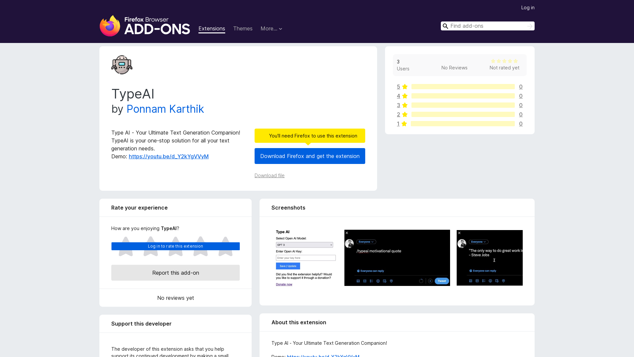Click the 4 star rating number link
The height and width of the screenshot is (357, 634).
click(398, 96)
